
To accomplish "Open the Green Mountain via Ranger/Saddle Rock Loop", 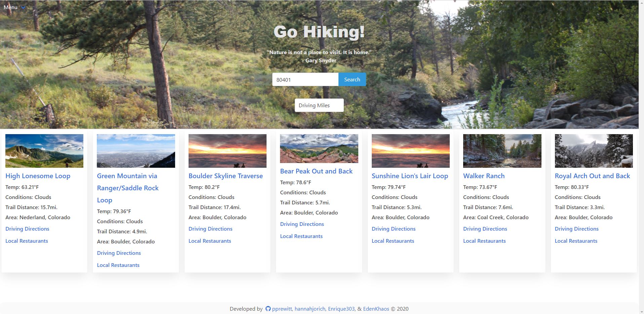I will 128,188.
